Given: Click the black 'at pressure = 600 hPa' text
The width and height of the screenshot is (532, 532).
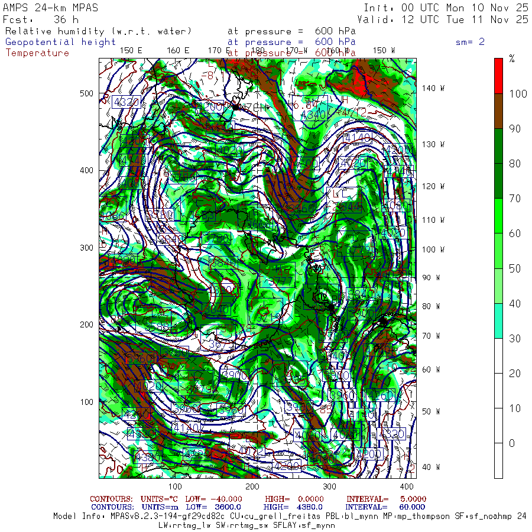Looking at the screenshot, I should 291,31.
